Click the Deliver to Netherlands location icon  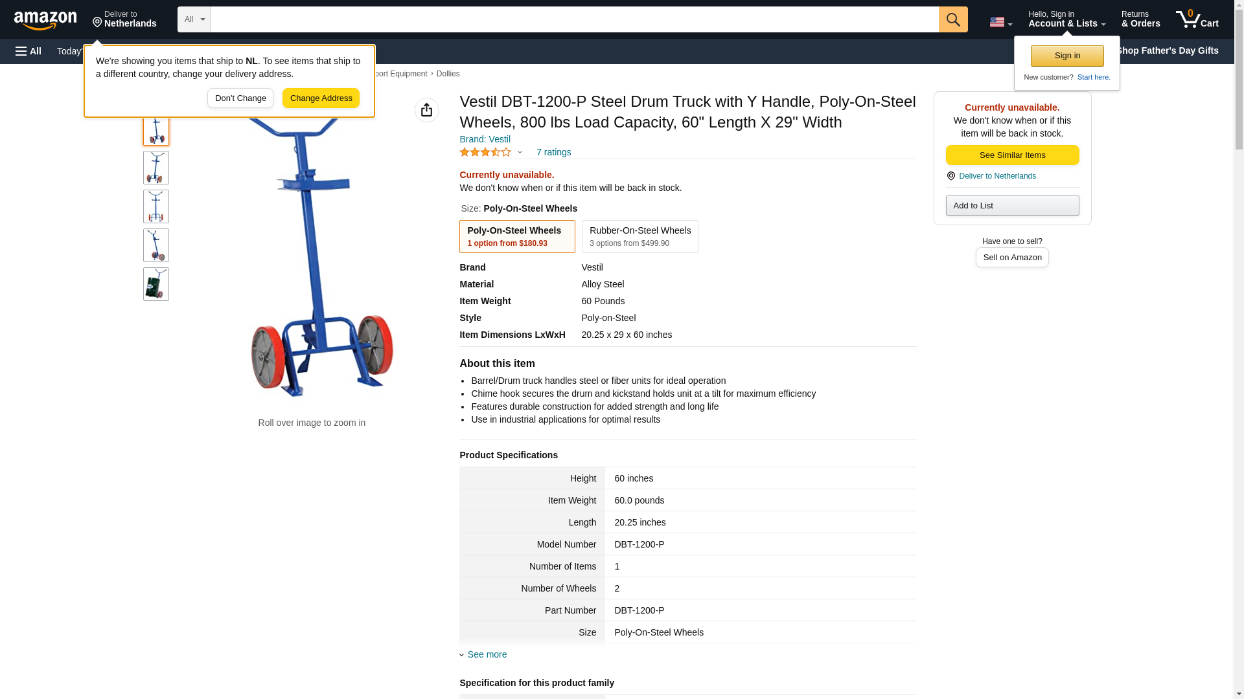[950, 176]
